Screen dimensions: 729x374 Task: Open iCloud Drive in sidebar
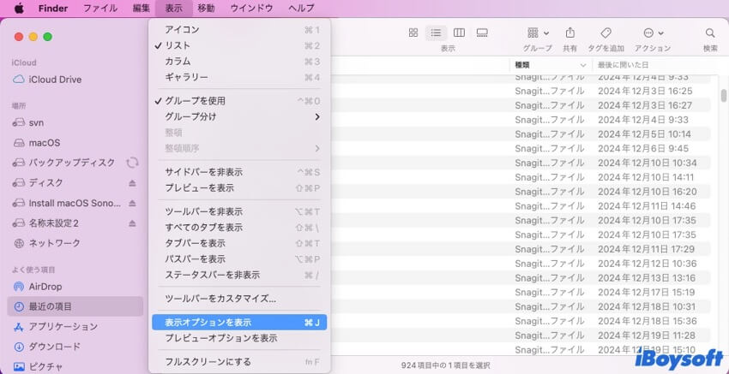tap(55, 80)
